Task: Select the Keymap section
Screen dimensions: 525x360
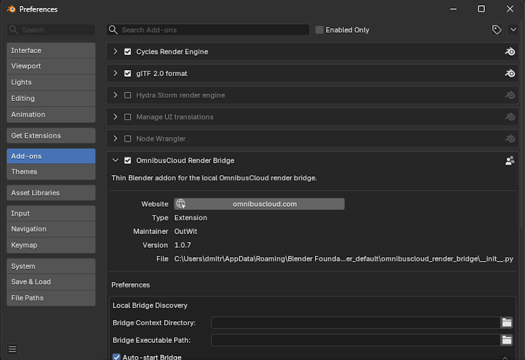Action: (x=51, y=245)
